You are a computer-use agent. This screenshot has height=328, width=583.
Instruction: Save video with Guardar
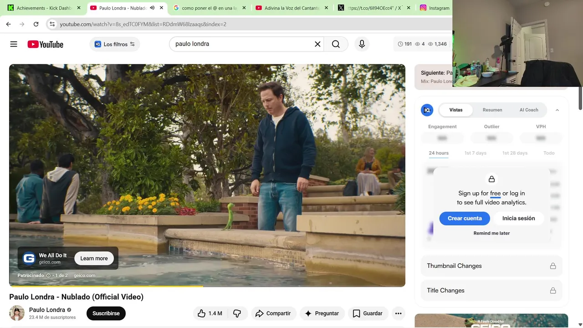tap(368, 313)
